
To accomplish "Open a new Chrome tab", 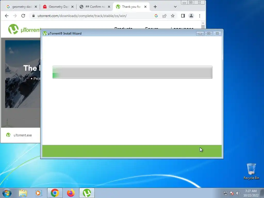I will pos(155,7).
